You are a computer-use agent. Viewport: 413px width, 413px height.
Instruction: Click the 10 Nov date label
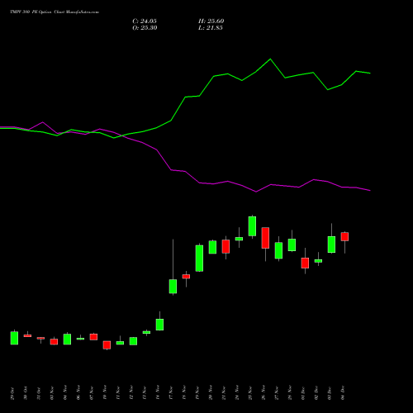tap(105, 393)
